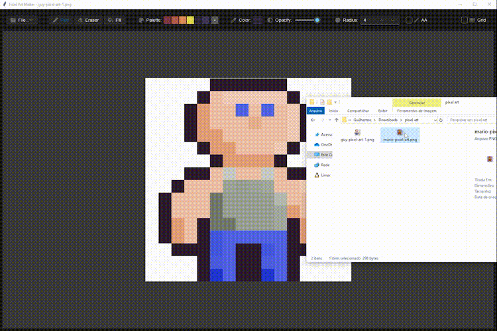
Task: Click the '2 itens' status bar text
Action: tap(316, 258)
